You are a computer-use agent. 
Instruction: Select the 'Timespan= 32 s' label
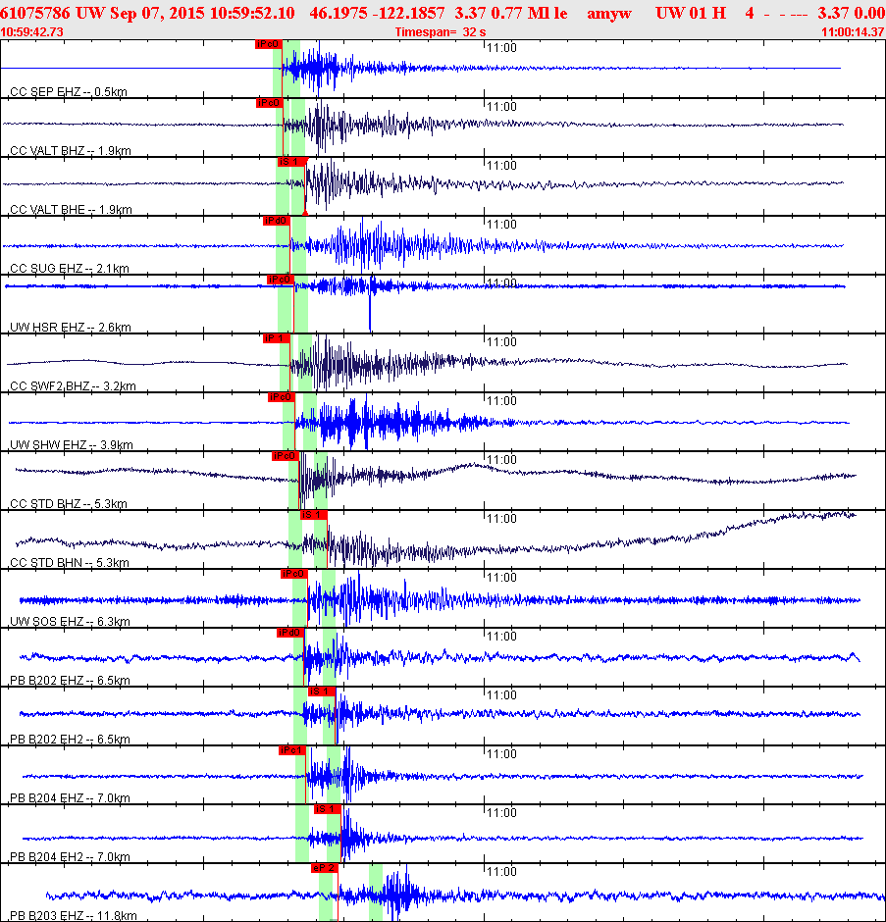[x=441, y=31]
